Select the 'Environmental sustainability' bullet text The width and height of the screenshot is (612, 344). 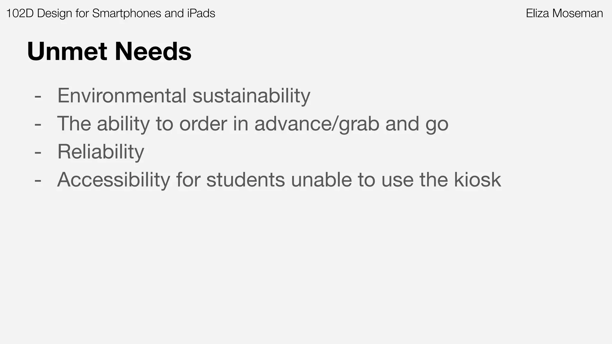coord(184,96)
